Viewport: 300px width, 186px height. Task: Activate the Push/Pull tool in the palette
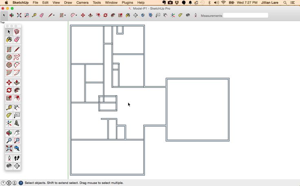click(x=17, y=83)
